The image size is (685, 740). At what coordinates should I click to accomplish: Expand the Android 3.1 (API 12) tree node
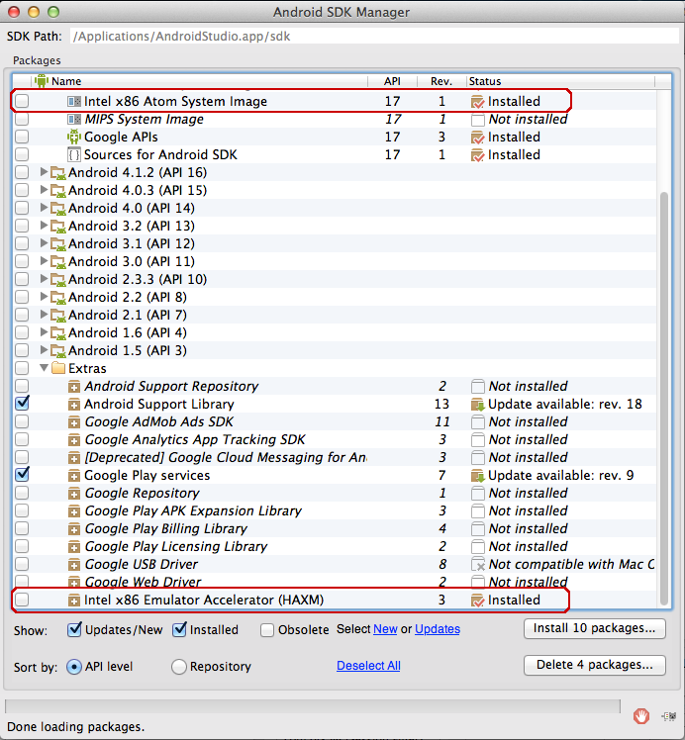(44, 243)
